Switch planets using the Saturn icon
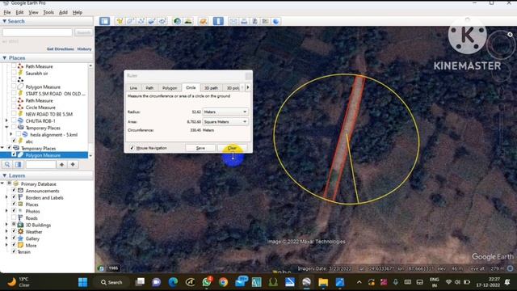The width and height of the screenshot is (517, 291). 204,21
